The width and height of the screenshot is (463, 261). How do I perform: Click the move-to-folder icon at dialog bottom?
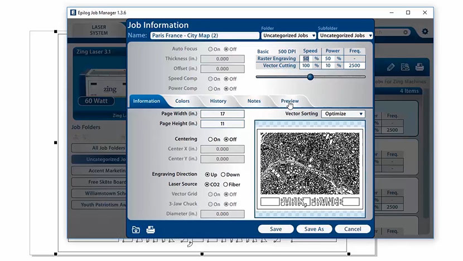[x=136, y=229]
